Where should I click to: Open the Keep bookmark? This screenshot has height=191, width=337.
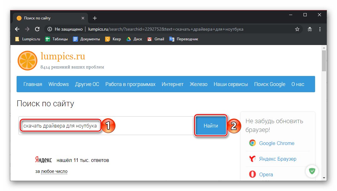coord(113,39)
